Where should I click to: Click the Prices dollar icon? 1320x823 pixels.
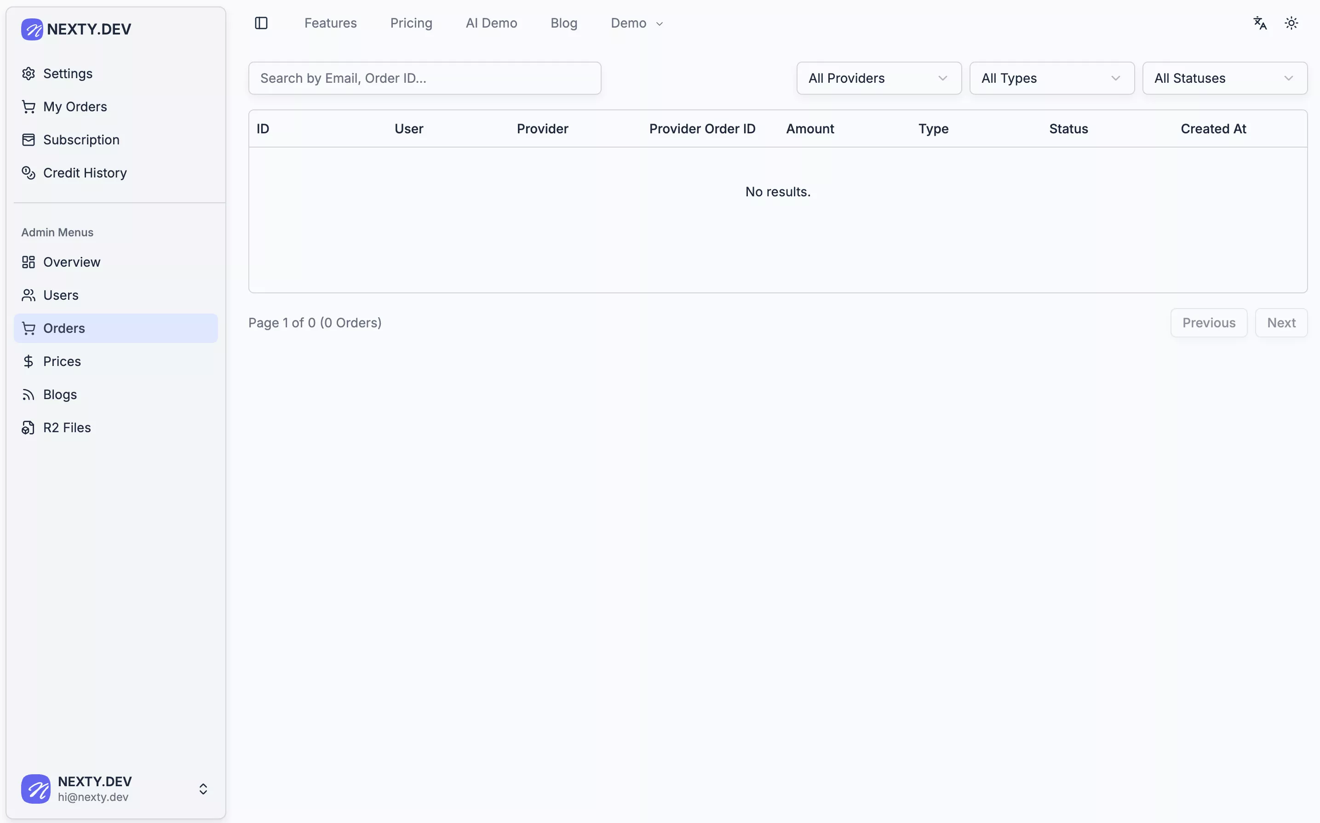[29, 361]
